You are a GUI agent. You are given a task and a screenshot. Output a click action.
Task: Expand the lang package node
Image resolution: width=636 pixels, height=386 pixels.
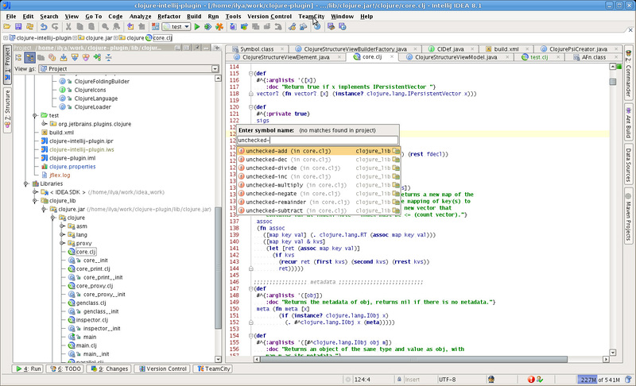point(62,235)
